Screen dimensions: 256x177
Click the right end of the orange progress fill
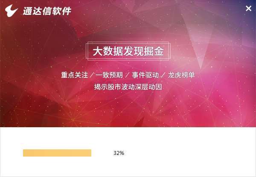(90, 153)
